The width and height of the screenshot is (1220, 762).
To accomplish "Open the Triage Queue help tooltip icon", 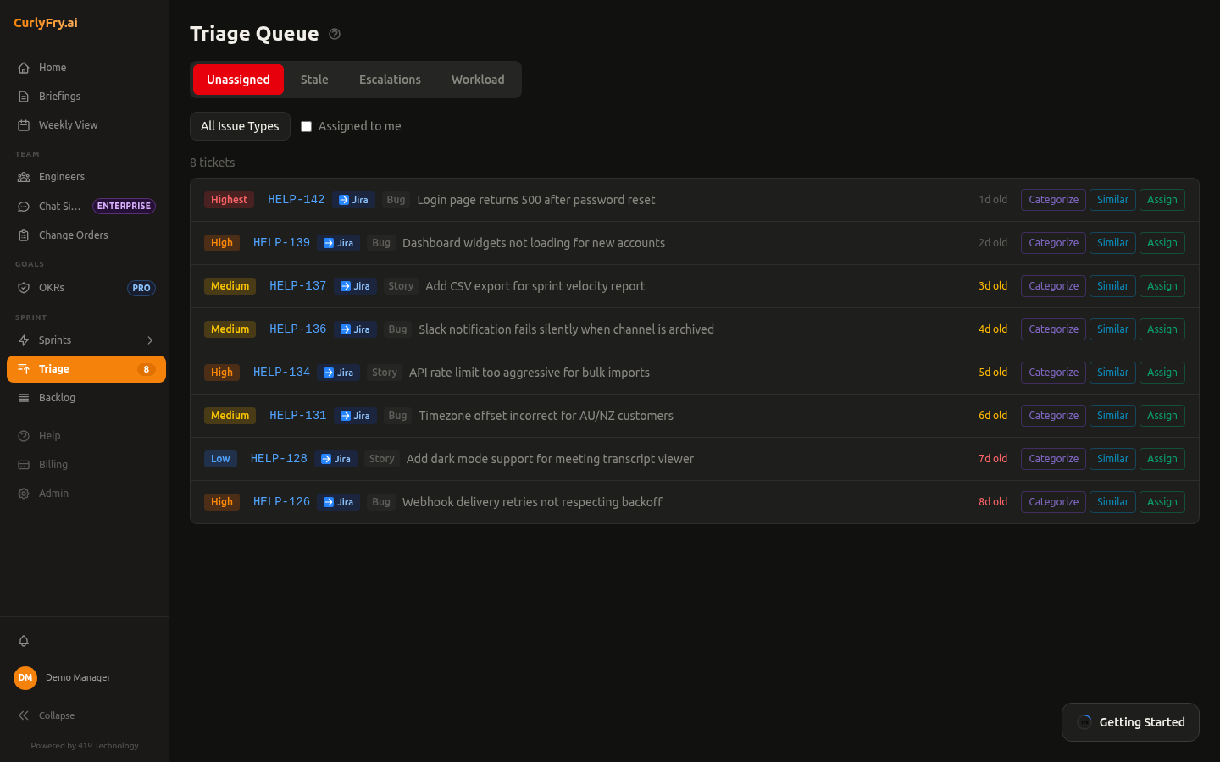I will point(334,34).
